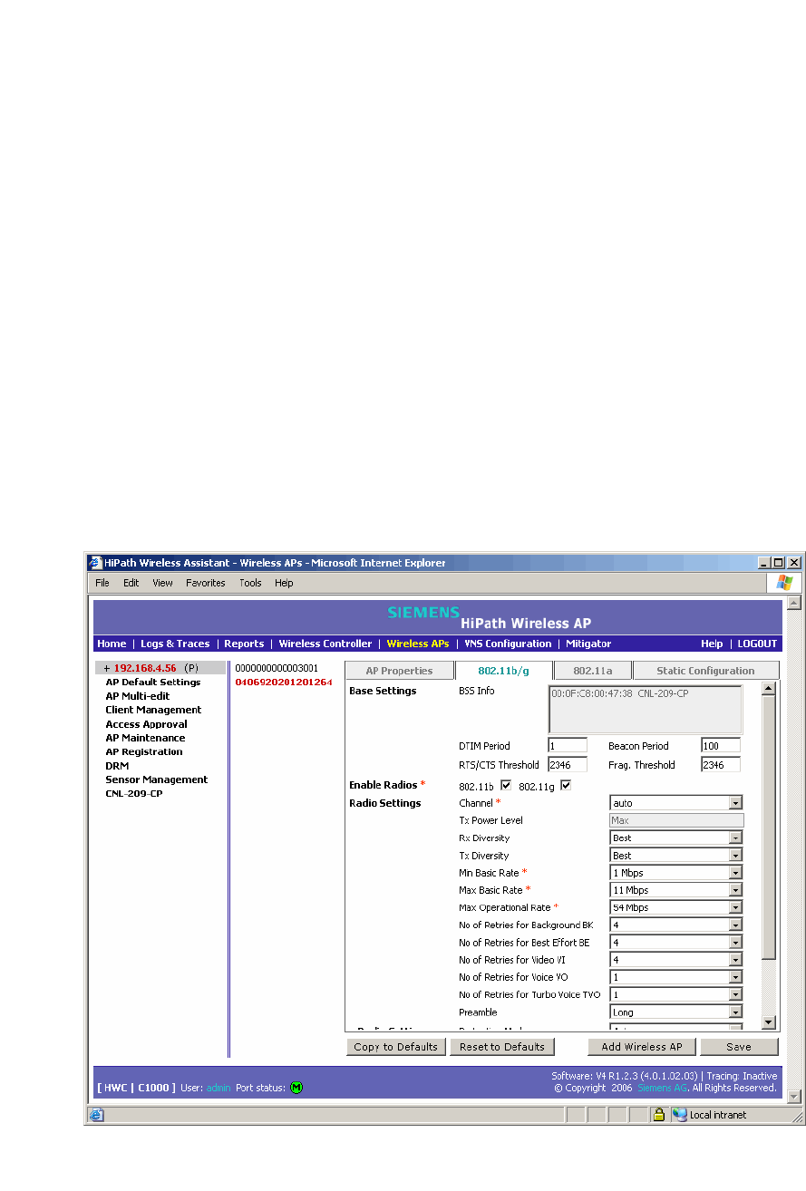This screenshot has height=1191, width=806.
Task: Click the Windows flag logo in the menu bar
Action: (x=783, y=583)
